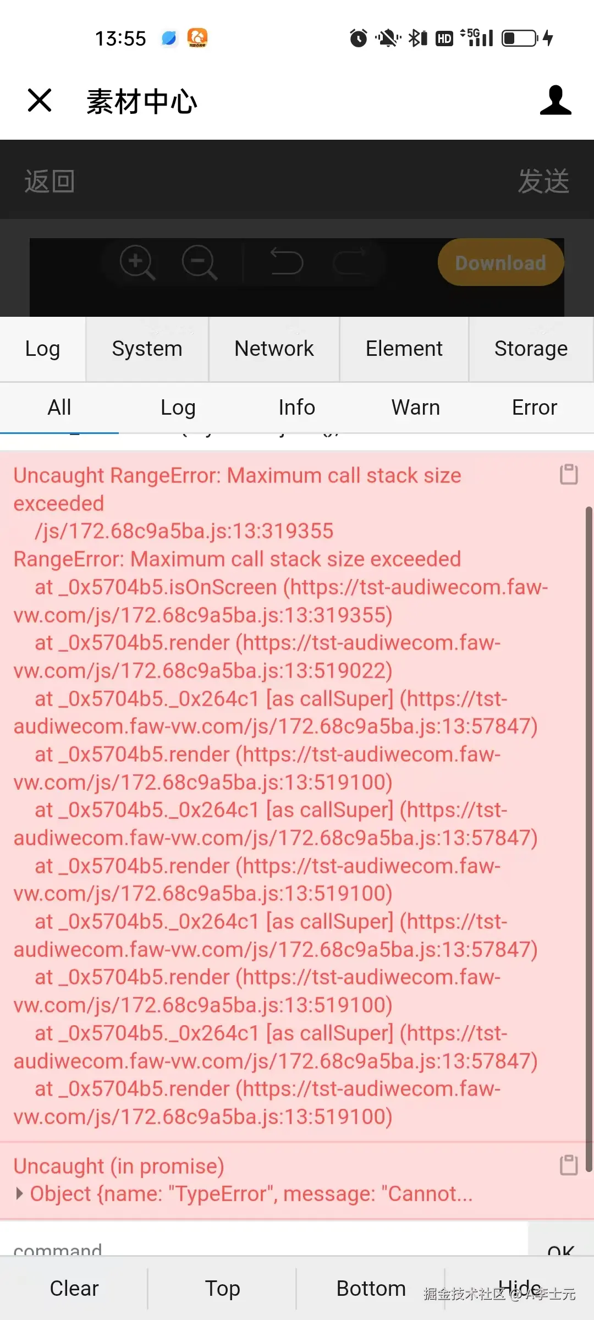Image resolution: width=594 pixels, height=1320 pixels.
Task: Open the user profile icon
Action: click(x=555, y=100)
